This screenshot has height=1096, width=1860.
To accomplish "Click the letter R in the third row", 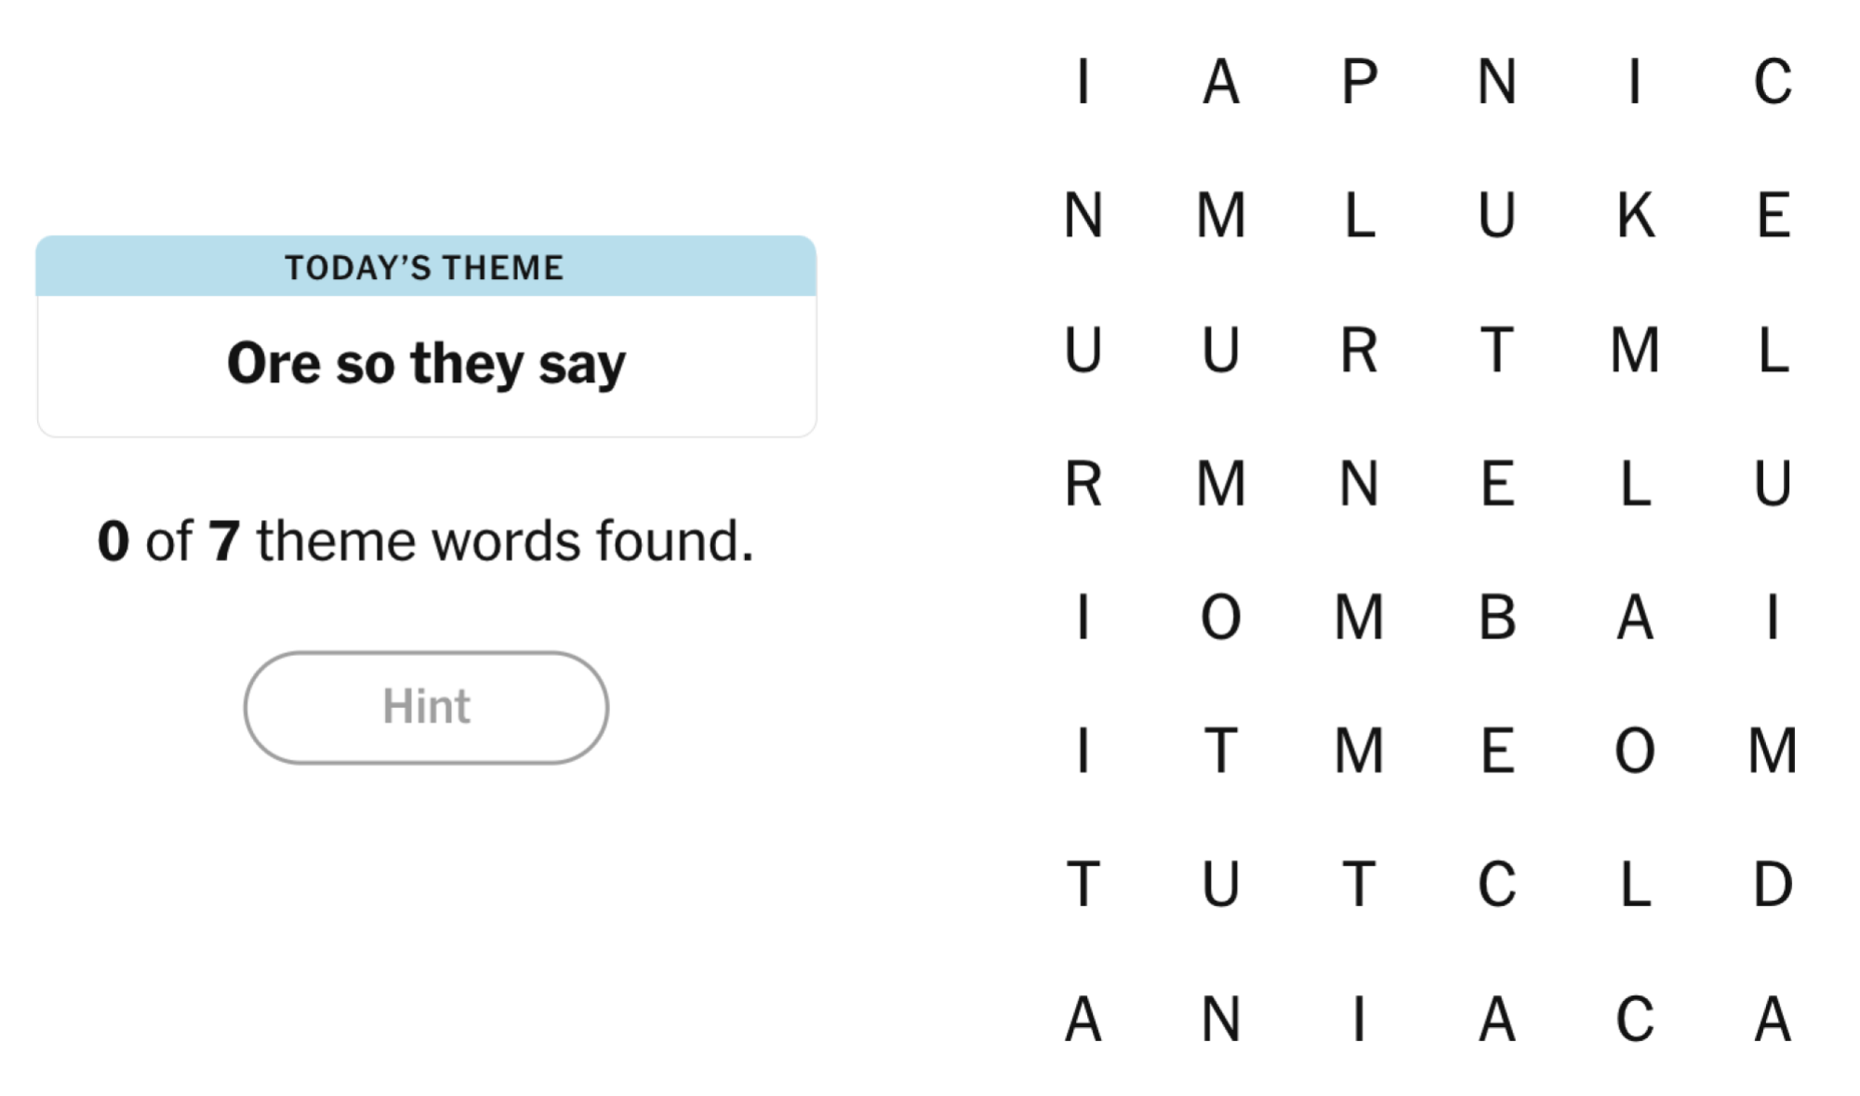I will [1361, 352].
